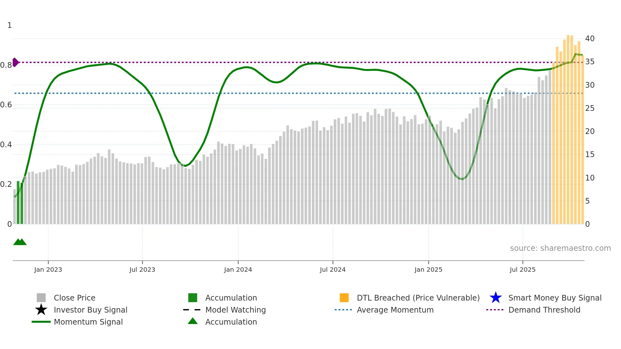Click the Jan 2023 axis tick label

point(48,270)
